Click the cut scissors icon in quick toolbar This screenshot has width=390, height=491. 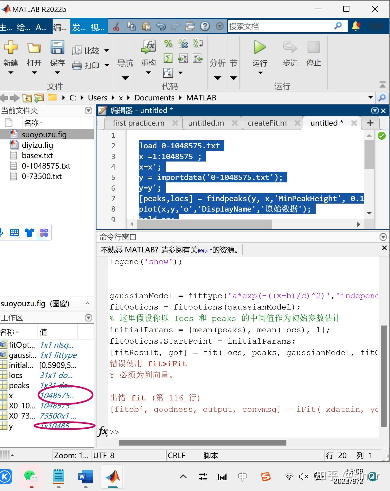pos(116,26)
